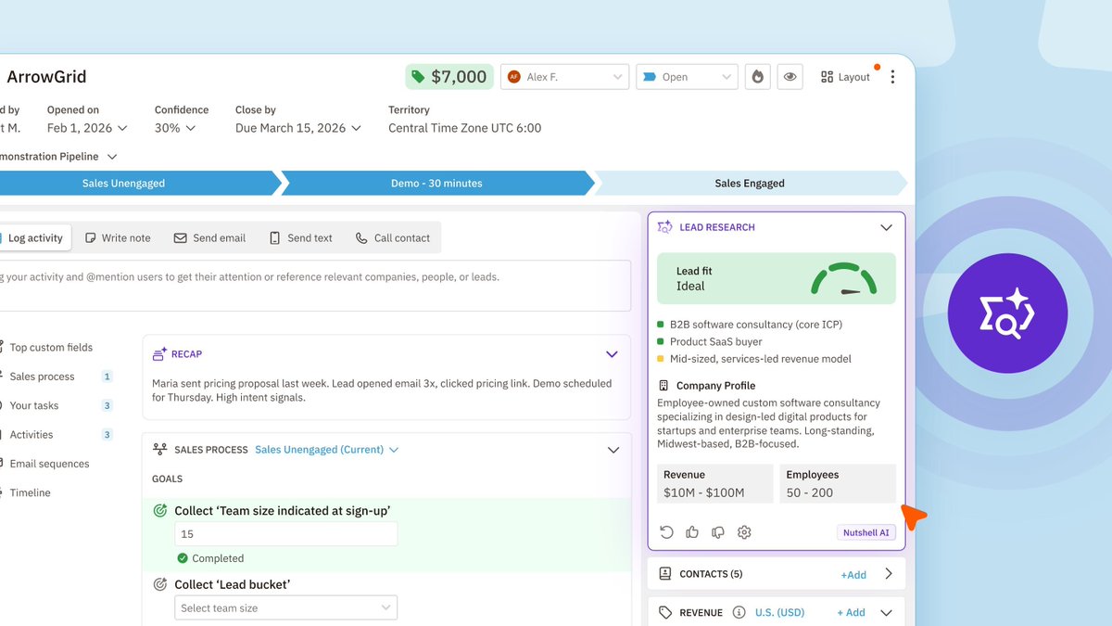Screen dimensions: 1112x626
Task: Click into the activity log text field
Action: (315, 286)
